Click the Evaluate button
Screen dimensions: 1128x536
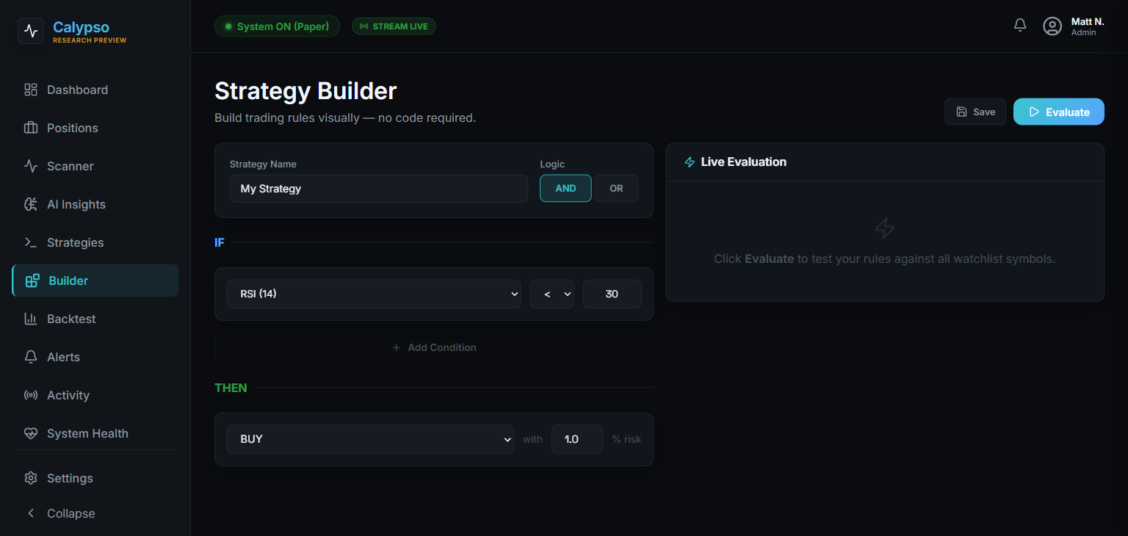click(x=1058, y=111)
